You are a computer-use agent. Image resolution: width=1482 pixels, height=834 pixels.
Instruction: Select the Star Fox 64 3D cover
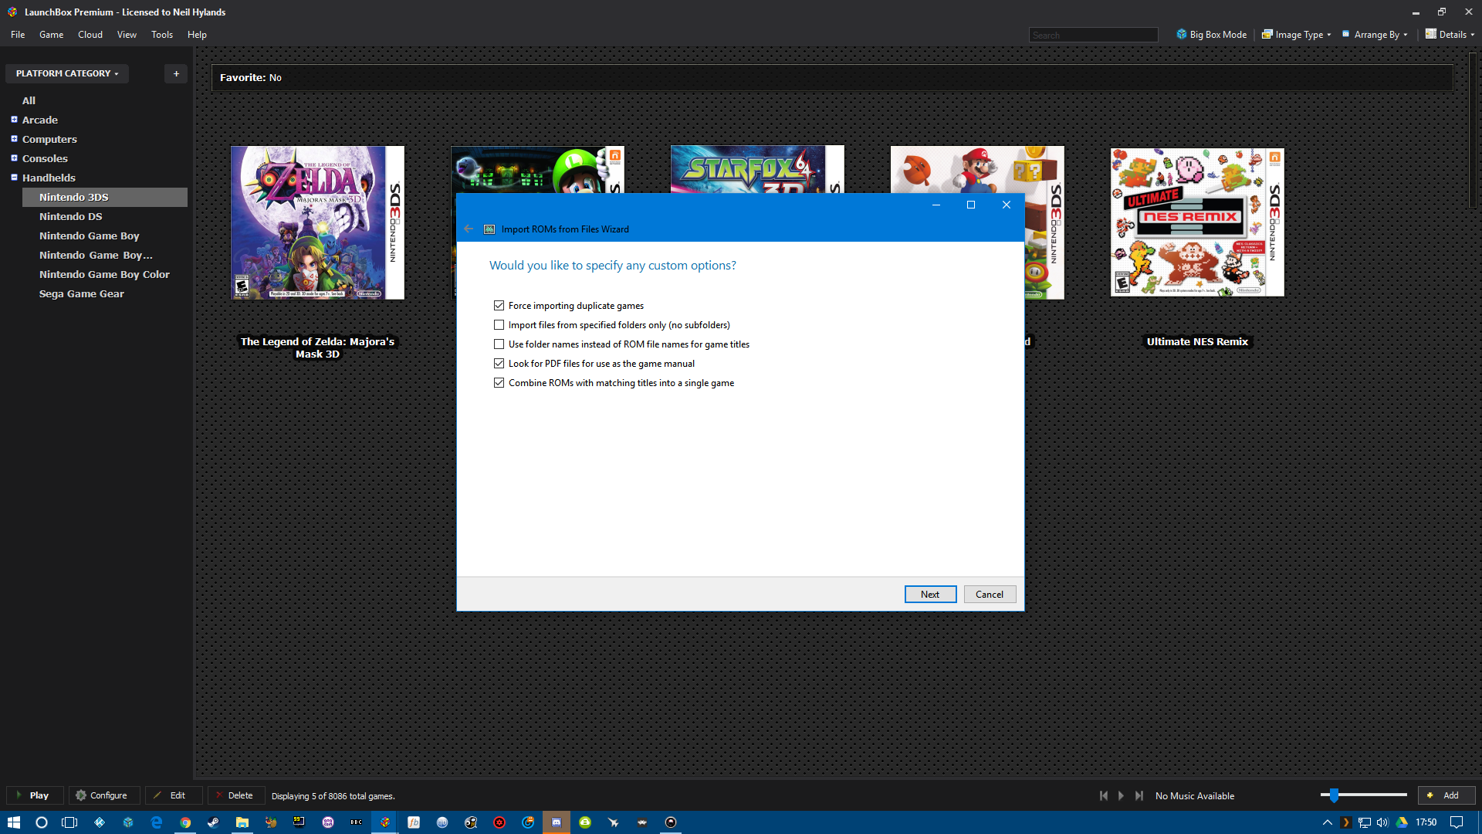[757, 168]
